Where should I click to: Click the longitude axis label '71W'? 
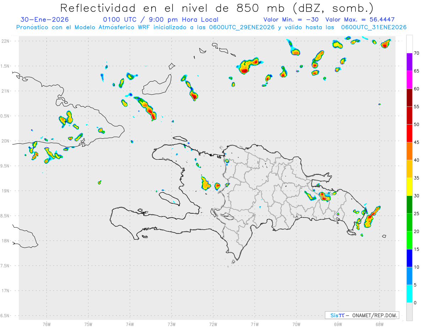[255, 324]
